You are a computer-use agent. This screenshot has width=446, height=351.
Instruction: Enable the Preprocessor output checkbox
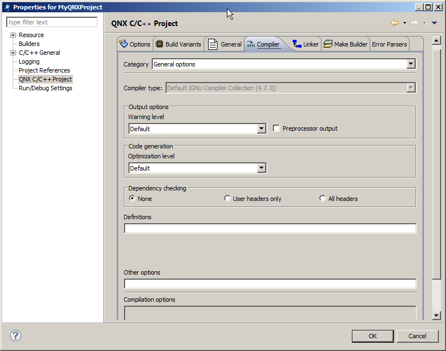277,128
